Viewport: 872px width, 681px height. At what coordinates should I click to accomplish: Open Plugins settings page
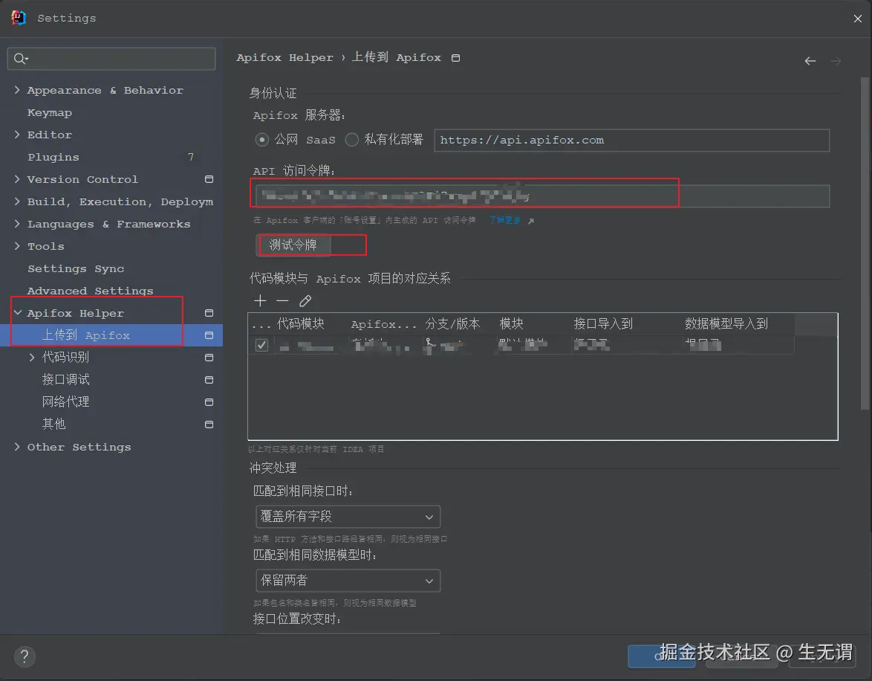(53, 157)
